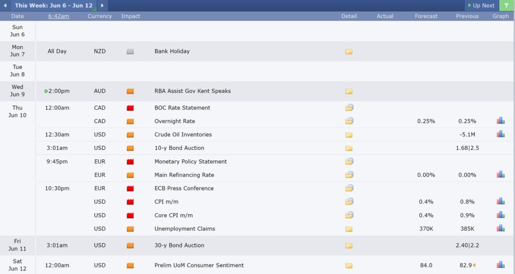
Task: Open detail folder for Core CPI m/m
Action: tap(349, 215)
